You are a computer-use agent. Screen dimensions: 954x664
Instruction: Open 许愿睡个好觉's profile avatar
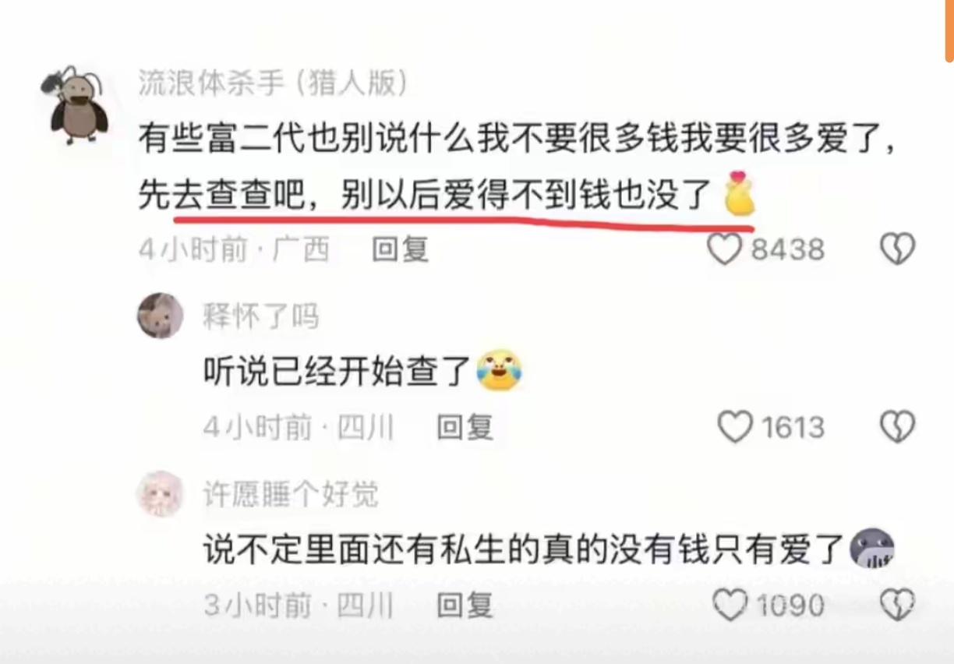[x=161, y=494]
